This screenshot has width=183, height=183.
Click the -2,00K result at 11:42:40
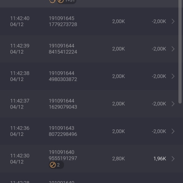click(x=159, y=22)
